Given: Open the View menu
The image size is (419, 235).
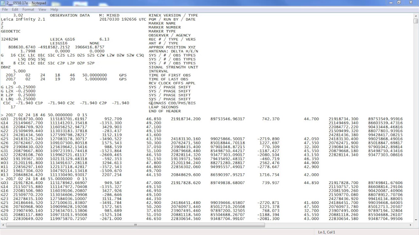Looking at the screenshot, I should (x=42, y=9).
